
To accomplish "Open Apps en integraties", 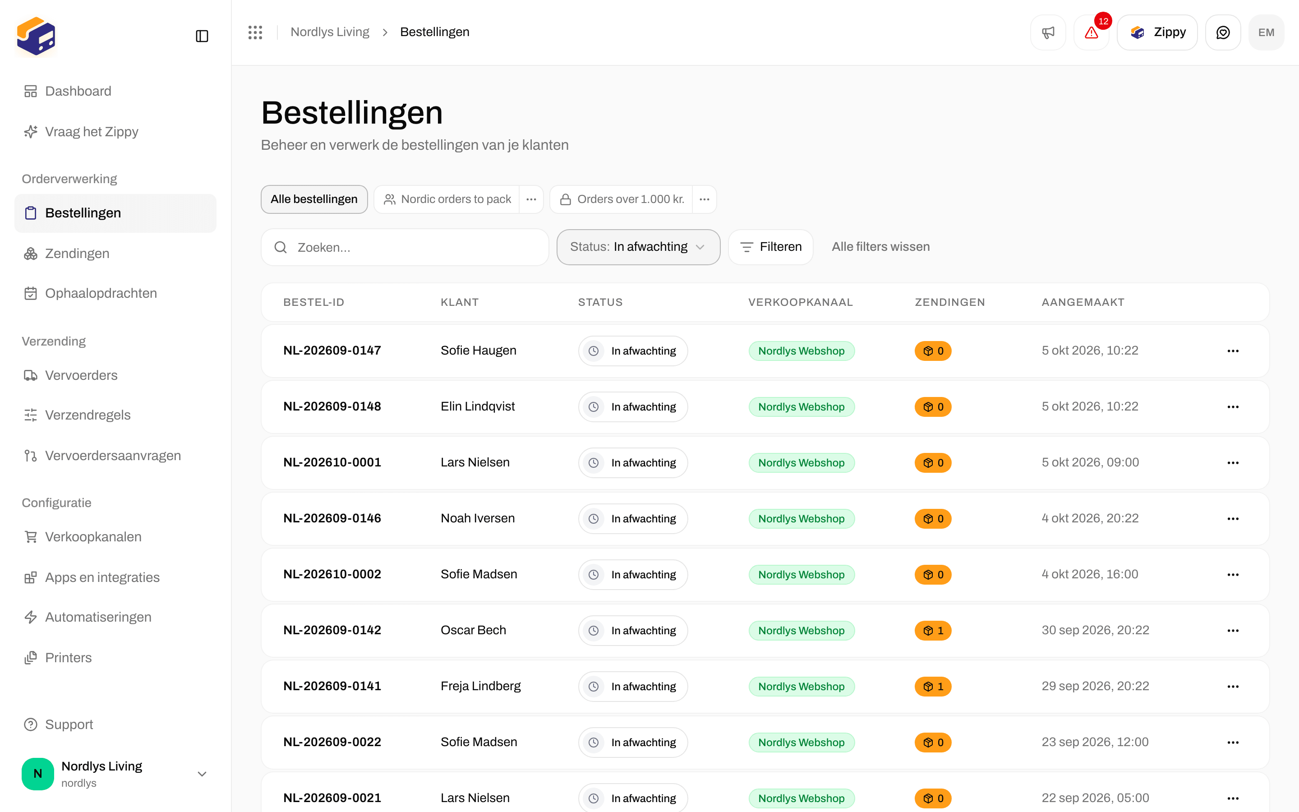I will (x=115, y=577).
